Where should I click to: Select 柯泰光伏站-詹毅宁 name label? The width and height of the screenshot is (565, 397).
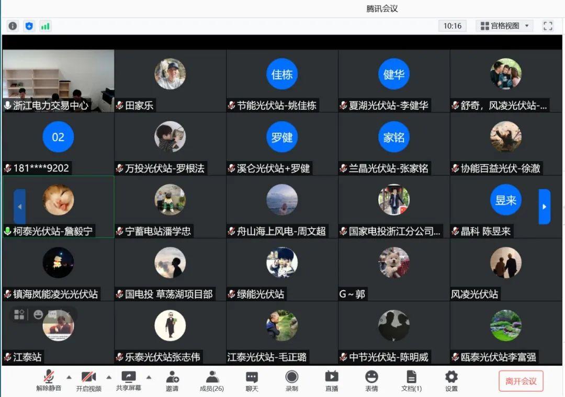pyautogui.click(x=53, y=231)
